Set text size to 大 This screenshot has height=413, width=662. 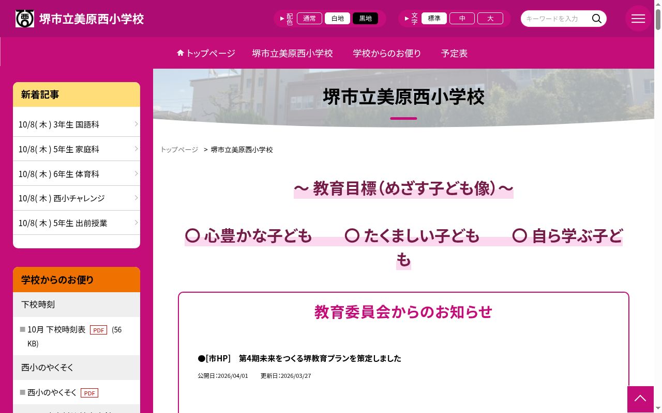click(490, 19)
